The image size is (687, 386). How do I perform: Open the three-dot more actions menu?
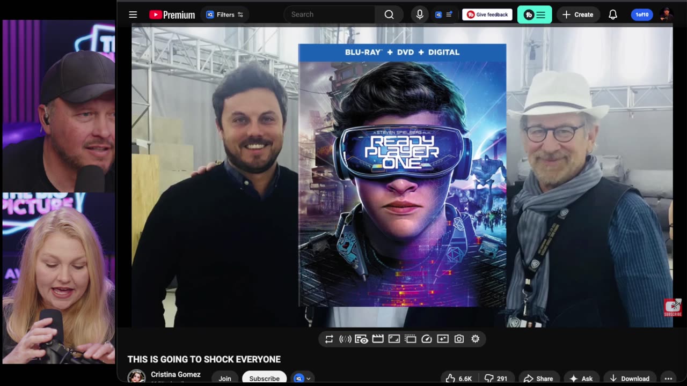click(x=668, y=378)
